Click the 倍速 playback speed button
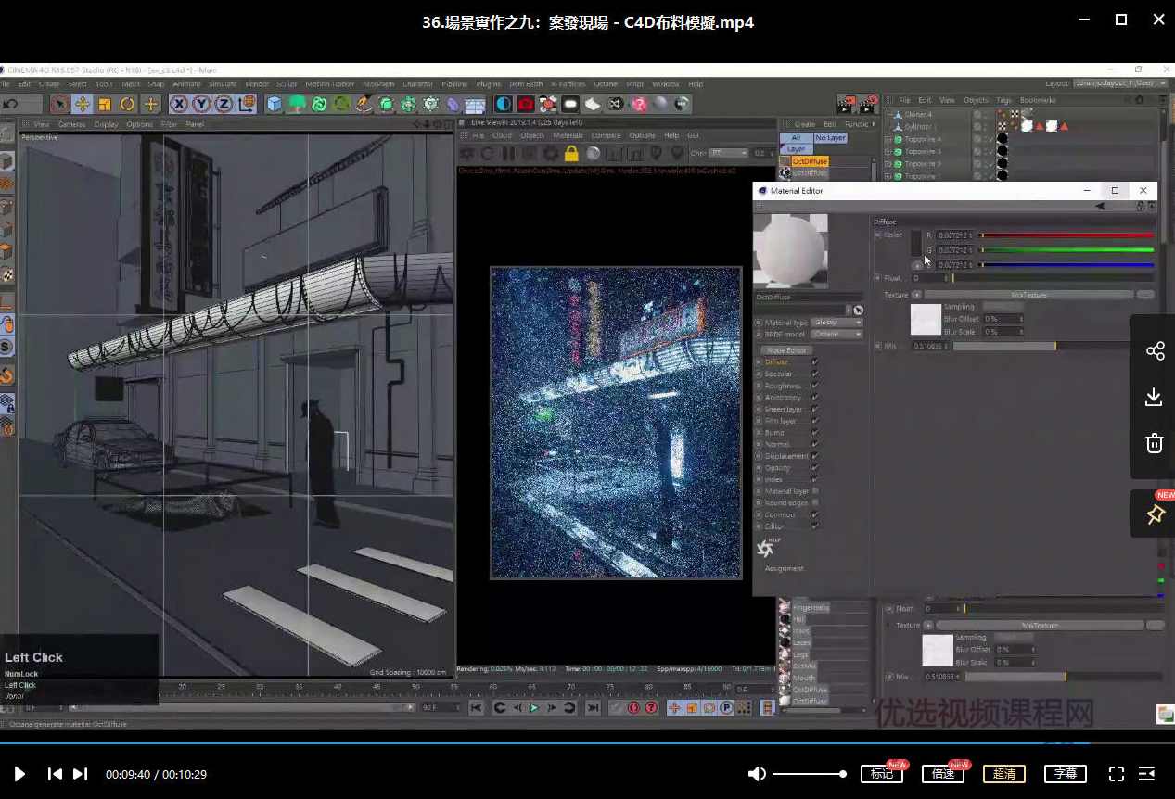The width and height of the screenshot is (1175, 799). coord(942,773)
